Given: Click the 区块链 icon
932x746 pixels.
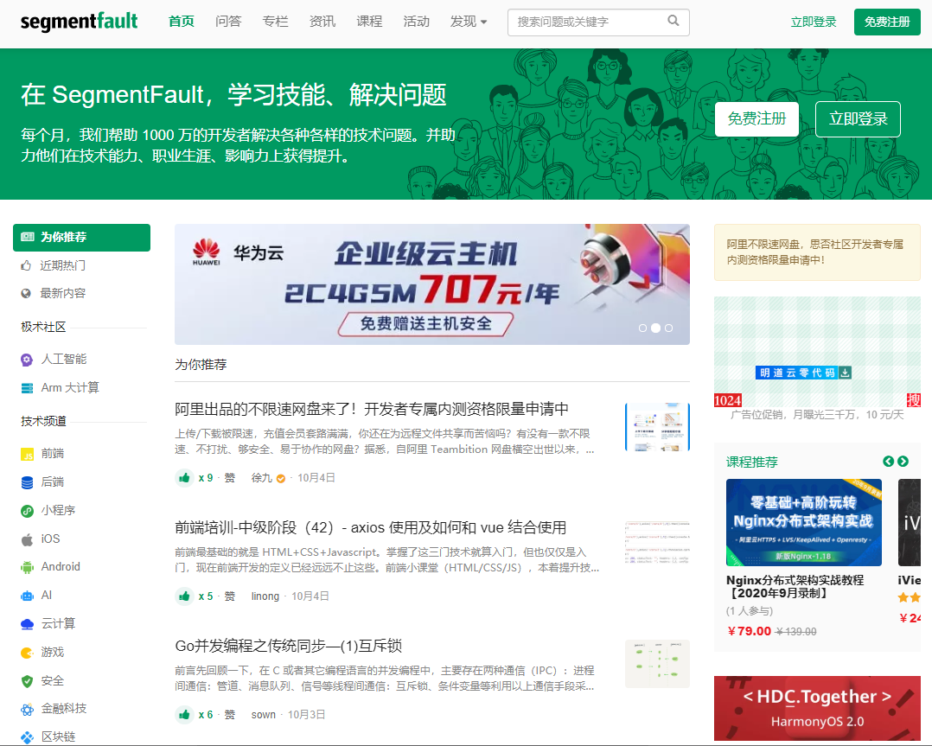Looking at the screenshot, I should pyautogui.click(x=28, y=737).
